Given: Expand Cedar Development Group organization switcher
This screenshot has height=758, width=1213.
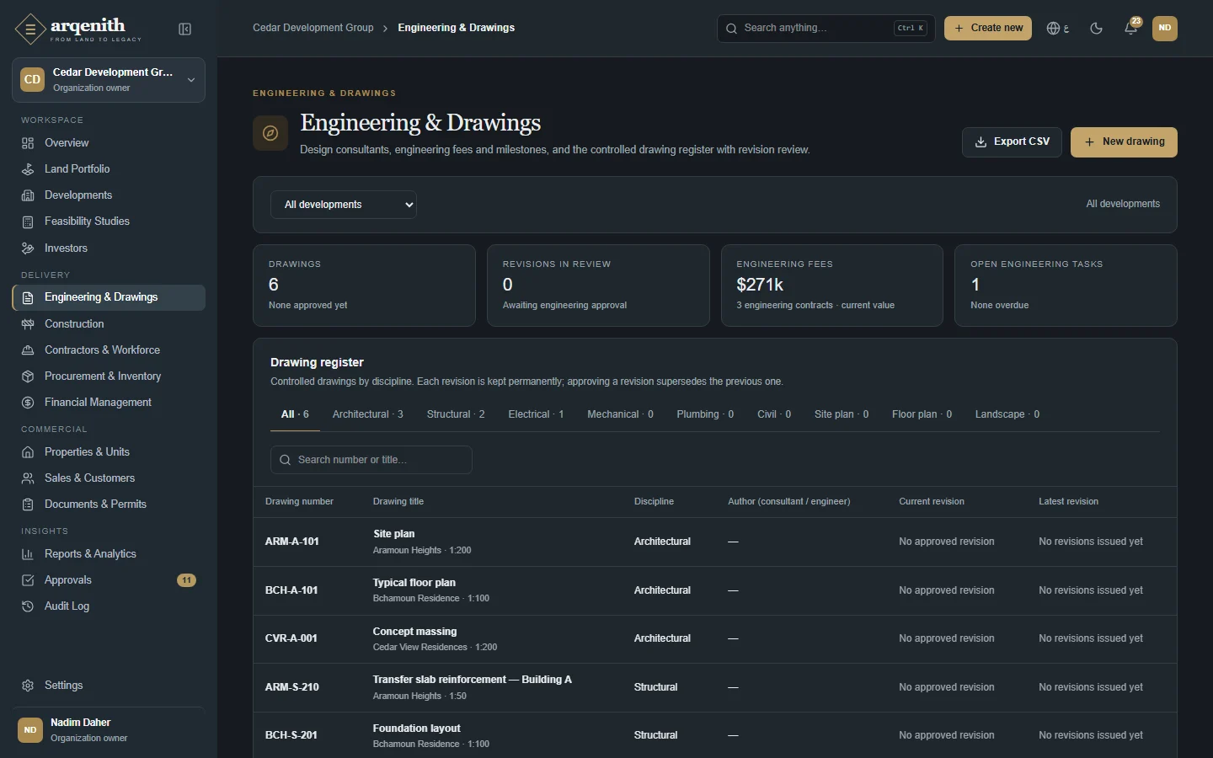Looking at the screenshot, I should click(x=109, y=80).
